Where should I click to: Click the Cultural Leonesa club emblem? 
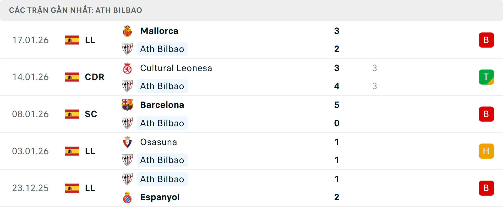click(x=128, y=68)
